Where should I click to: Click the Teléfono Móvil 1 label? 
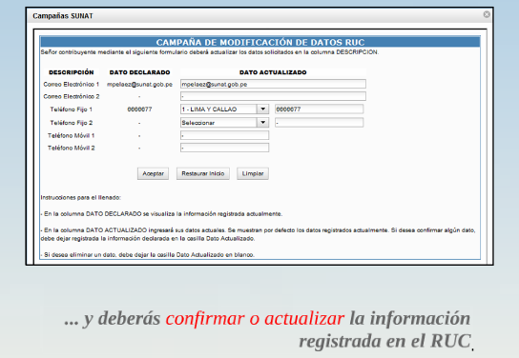pyautogui.click(x=72, y=136)
